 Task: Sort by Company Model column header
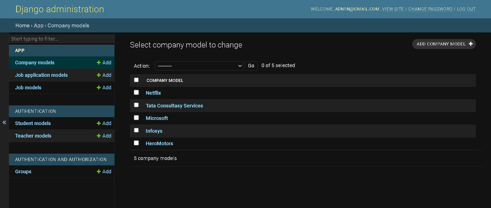165,80
